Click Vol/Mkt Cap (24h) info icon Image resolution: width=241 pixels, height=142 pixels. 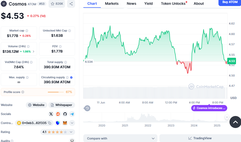pos(31,62)
